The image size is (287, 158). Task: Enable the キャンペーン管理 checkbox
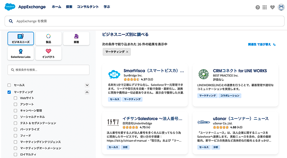tap(16, 111)
